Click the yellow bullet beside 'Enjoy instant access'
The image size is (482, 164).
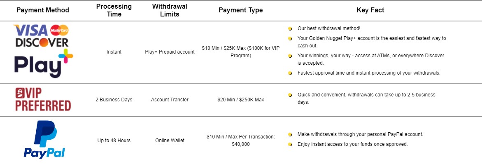click(x=290, y=145)
